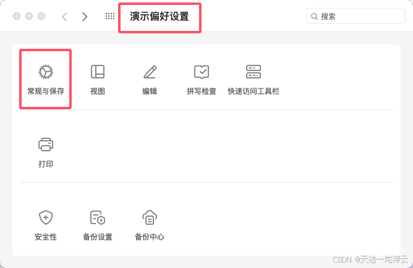Open 快速访问工具栏 quick access toolbar settings
413x268 pixels.
(253, 79)
